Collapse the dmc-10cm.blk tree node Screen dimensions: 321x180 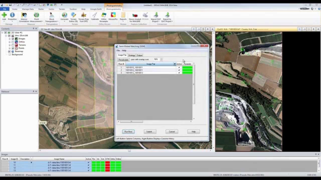tap(6, 35)
